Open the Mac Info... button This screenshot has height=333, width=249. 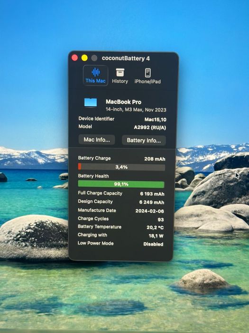97,140
